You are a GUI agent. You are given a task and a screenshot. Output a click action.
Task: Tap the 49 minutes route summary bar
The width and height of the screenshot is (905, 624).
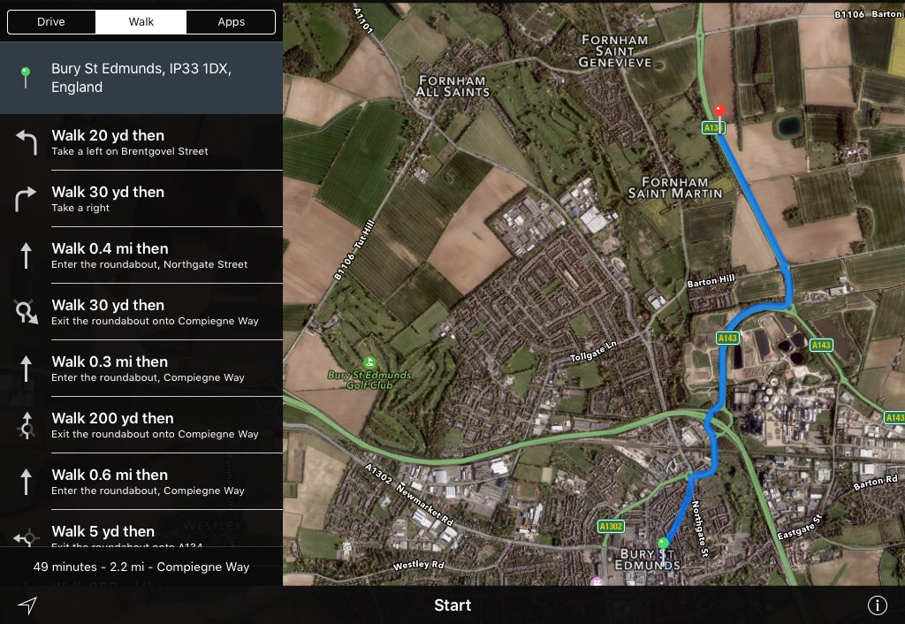tap(141, 567)
